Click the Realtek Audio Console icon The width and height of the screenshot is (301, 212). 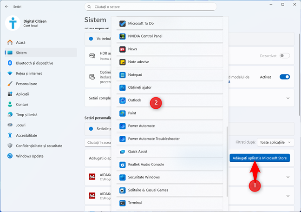[123, 165]
